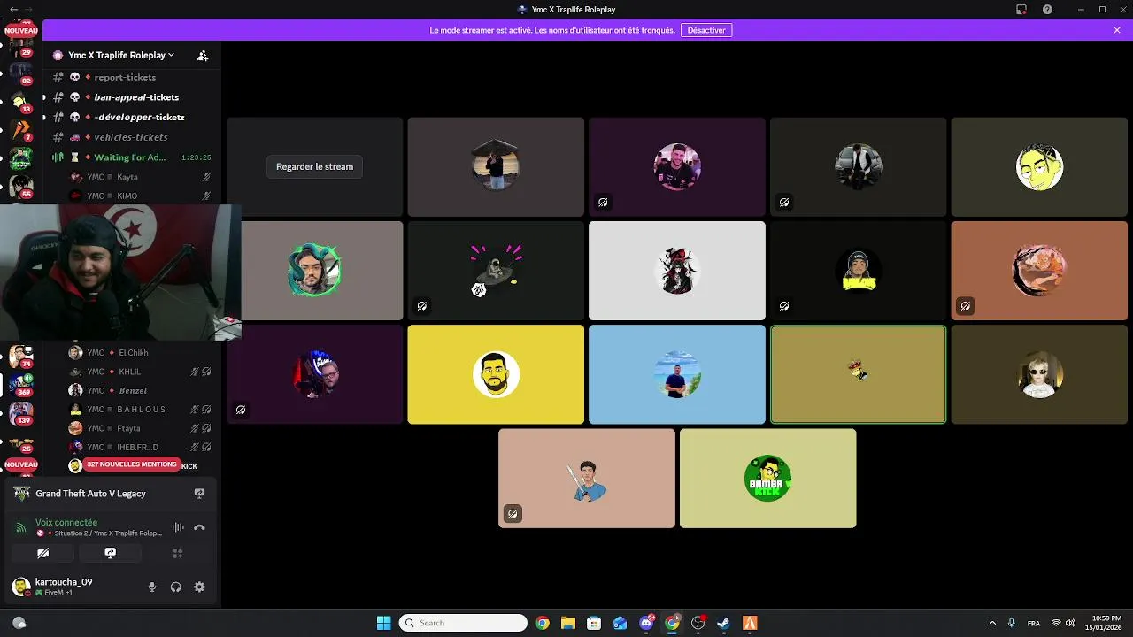Select the speaking green-outlined participant tile
The image size is (1133, 637).
point(858,374)
